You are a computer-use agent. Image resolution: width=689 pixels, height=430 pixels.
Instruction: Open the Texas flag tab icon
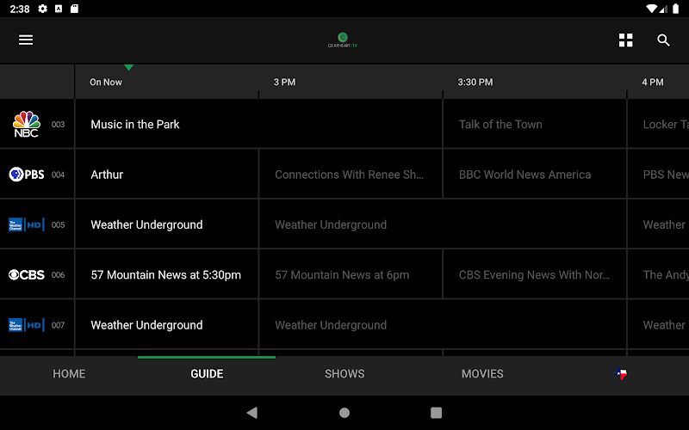620,373
